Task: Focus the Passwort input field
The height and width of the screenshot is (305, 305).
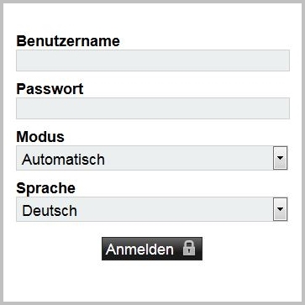Action: 153,108
